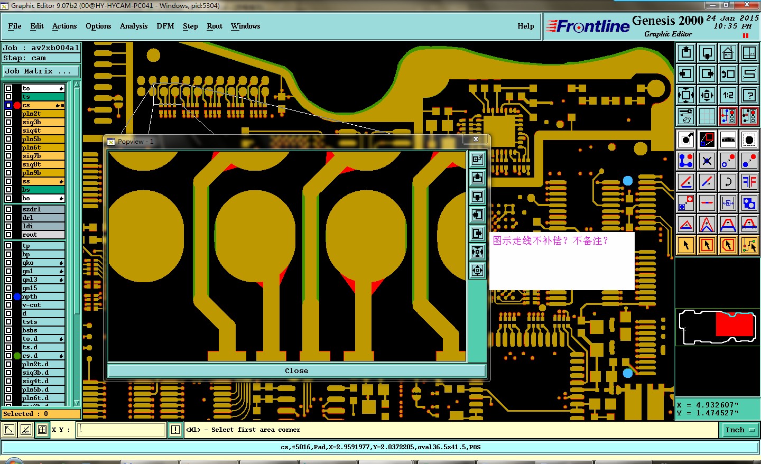Select the tsts layer name
Screen dimensions: 761x464
tap(43, 322)
